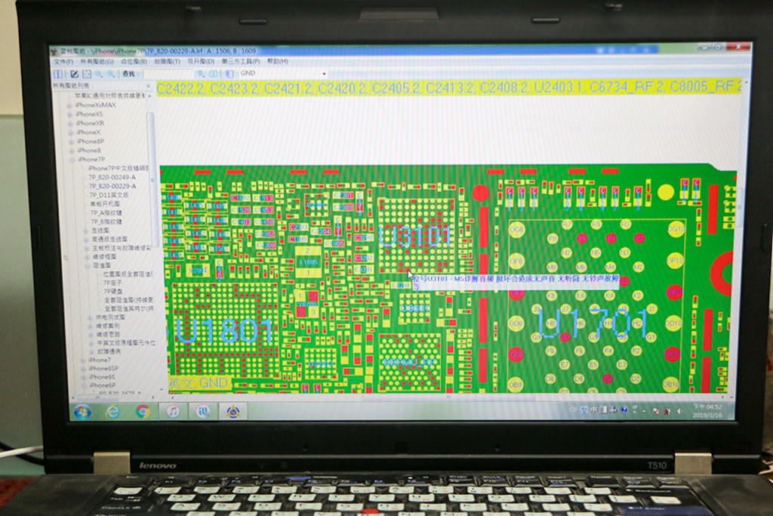Expand the iPhone6SP tree node

(x=83, y=369)
